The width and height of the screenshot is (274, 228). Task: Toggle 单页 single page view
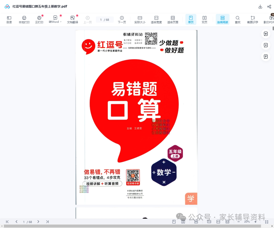(191, 19)
